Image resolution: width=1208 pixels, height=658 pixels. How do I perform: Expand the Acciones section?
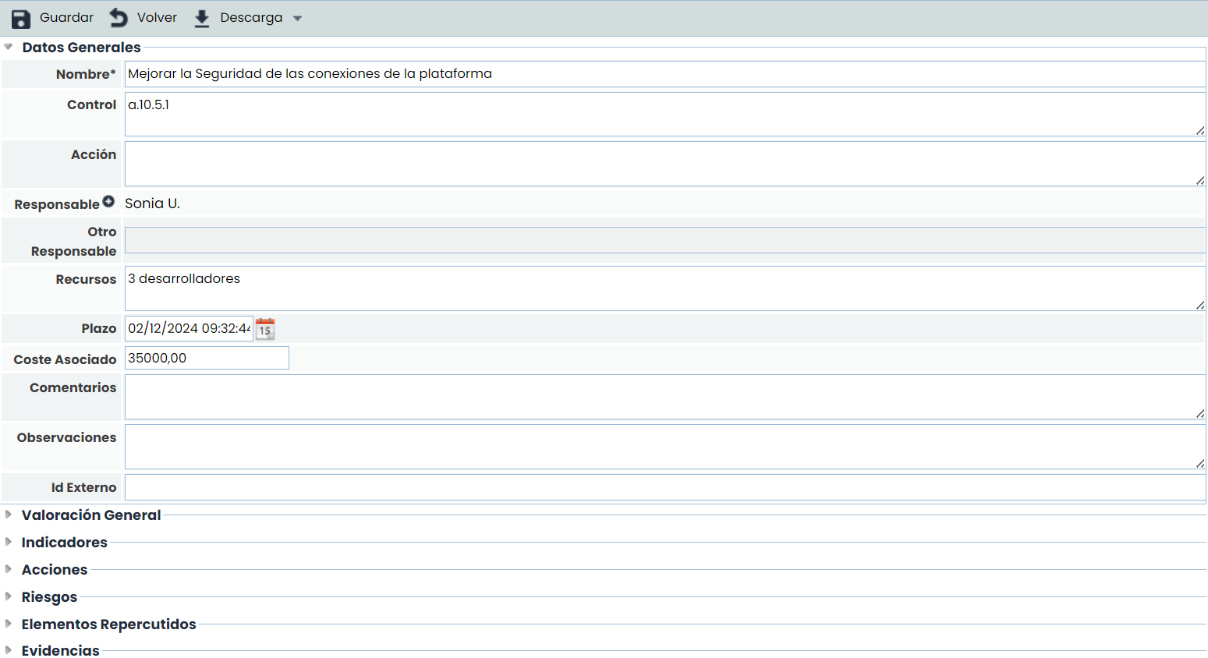9,569
